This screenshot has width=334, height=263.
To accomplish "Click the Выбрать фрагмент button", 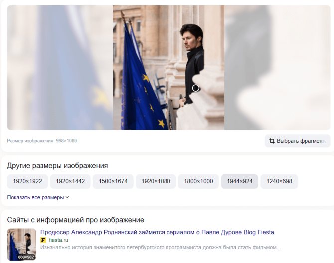I will click(298, 141).
